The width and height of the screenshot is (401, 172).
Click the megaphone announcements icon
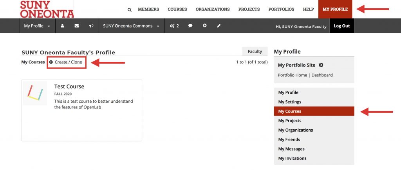(91, 26)
